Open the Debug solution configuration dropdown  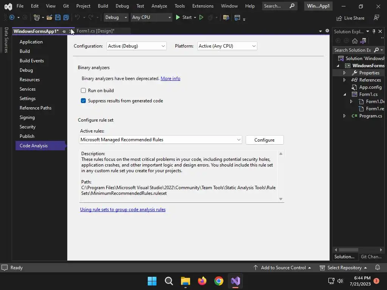click(116, 17)
